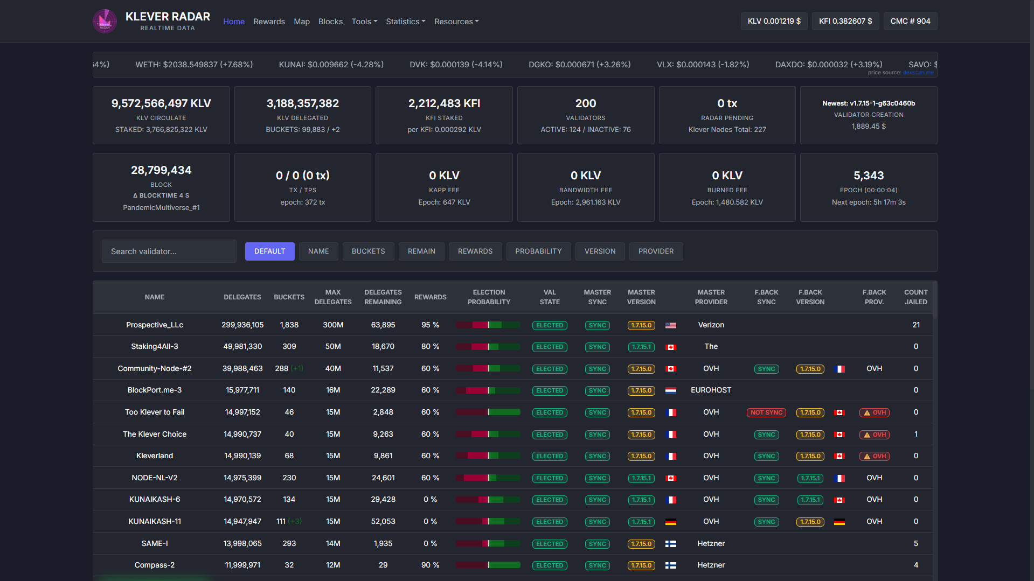Screen dimensions: 1034x581
Task: Click the OVH warning badge for Kleverland
Action: click(874, 456)
